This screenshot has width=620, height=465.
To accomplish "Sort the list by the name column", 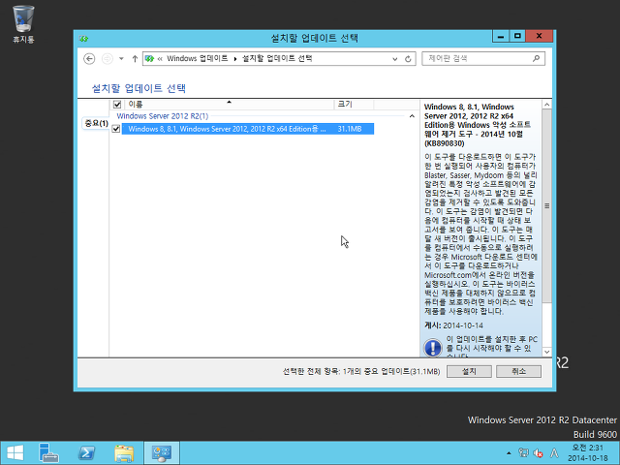I will (230, 105).
